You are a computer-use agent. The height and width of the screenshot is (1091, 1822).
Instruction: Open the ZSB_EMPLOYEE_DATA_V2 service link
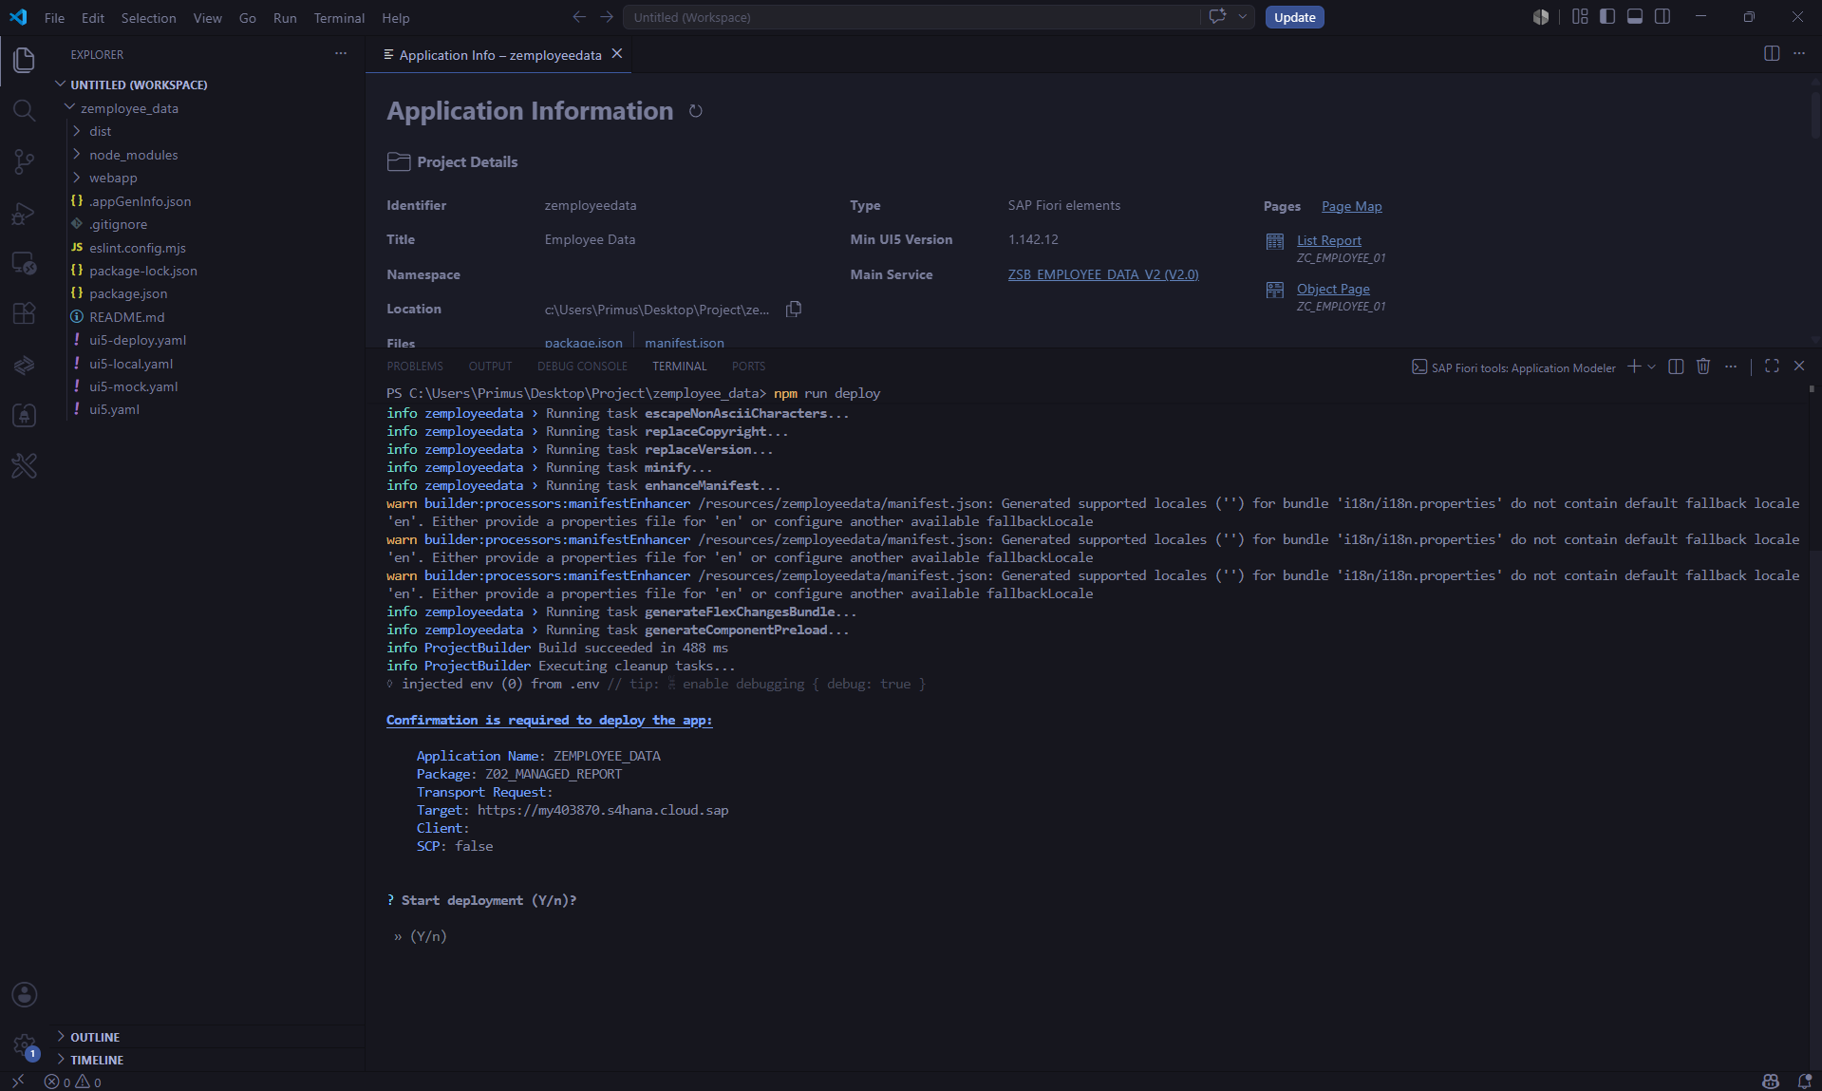click(1103, 274)
